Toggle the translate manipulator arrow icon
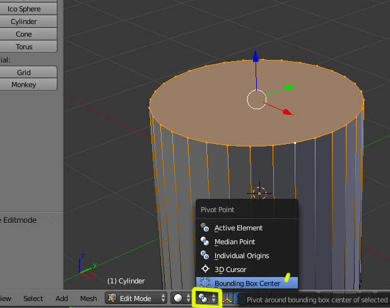 (x=237, y=298)
